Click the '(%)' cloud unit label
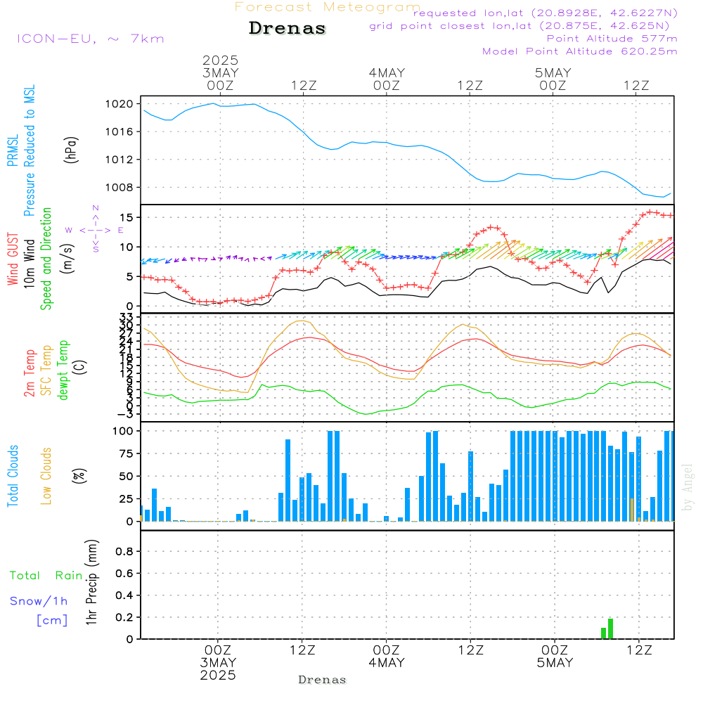Viewport: 703px width, 703px height. [x=79, y=476]
